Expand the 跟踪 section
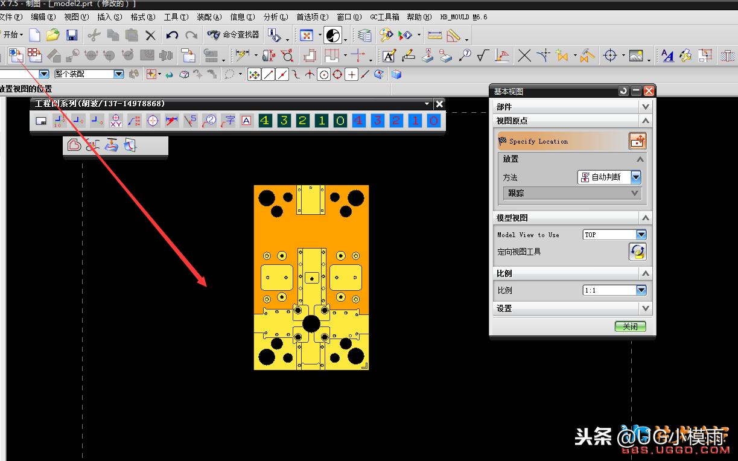 point(637,192)
